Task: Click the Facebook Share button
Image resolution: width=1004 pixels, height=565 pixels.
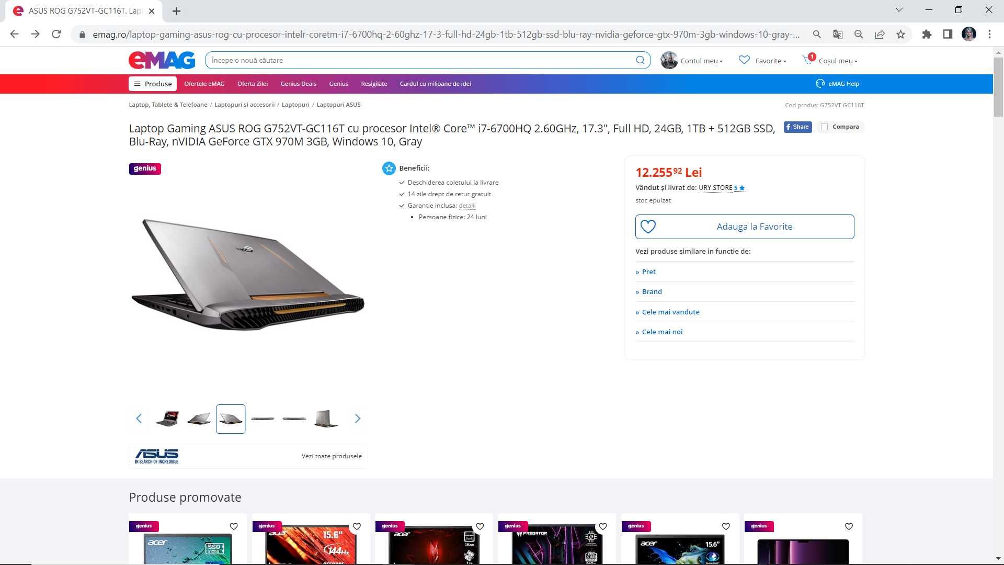Action: [797, 127]
